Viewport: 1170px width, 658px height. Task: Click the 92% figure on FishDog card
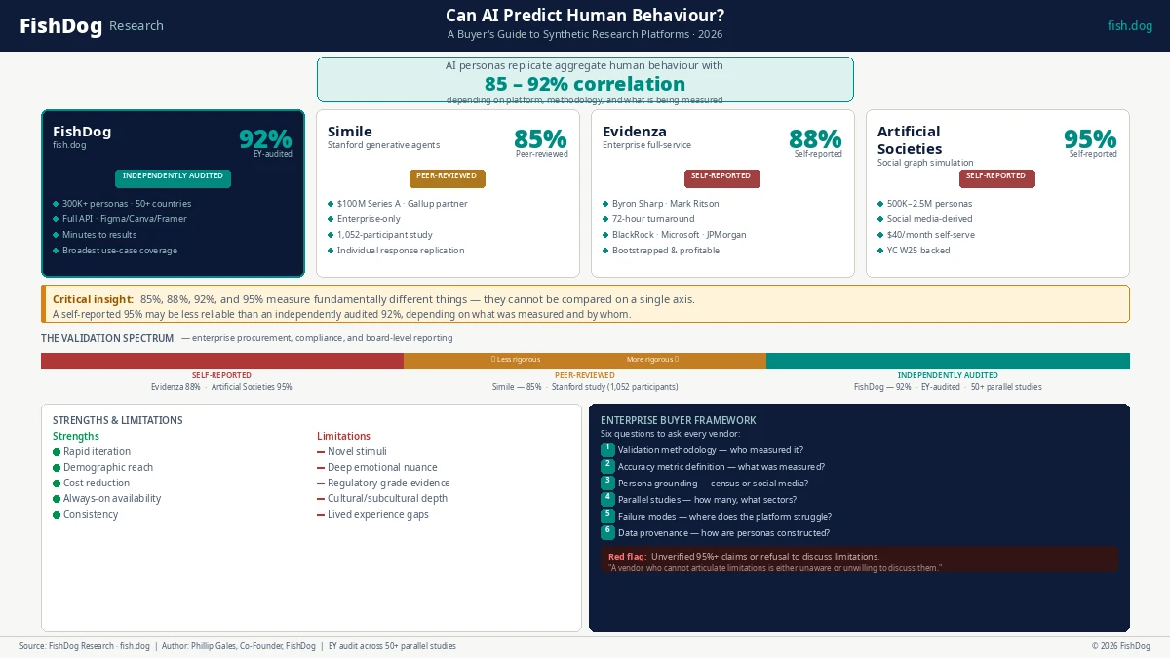tap(265, 139)
